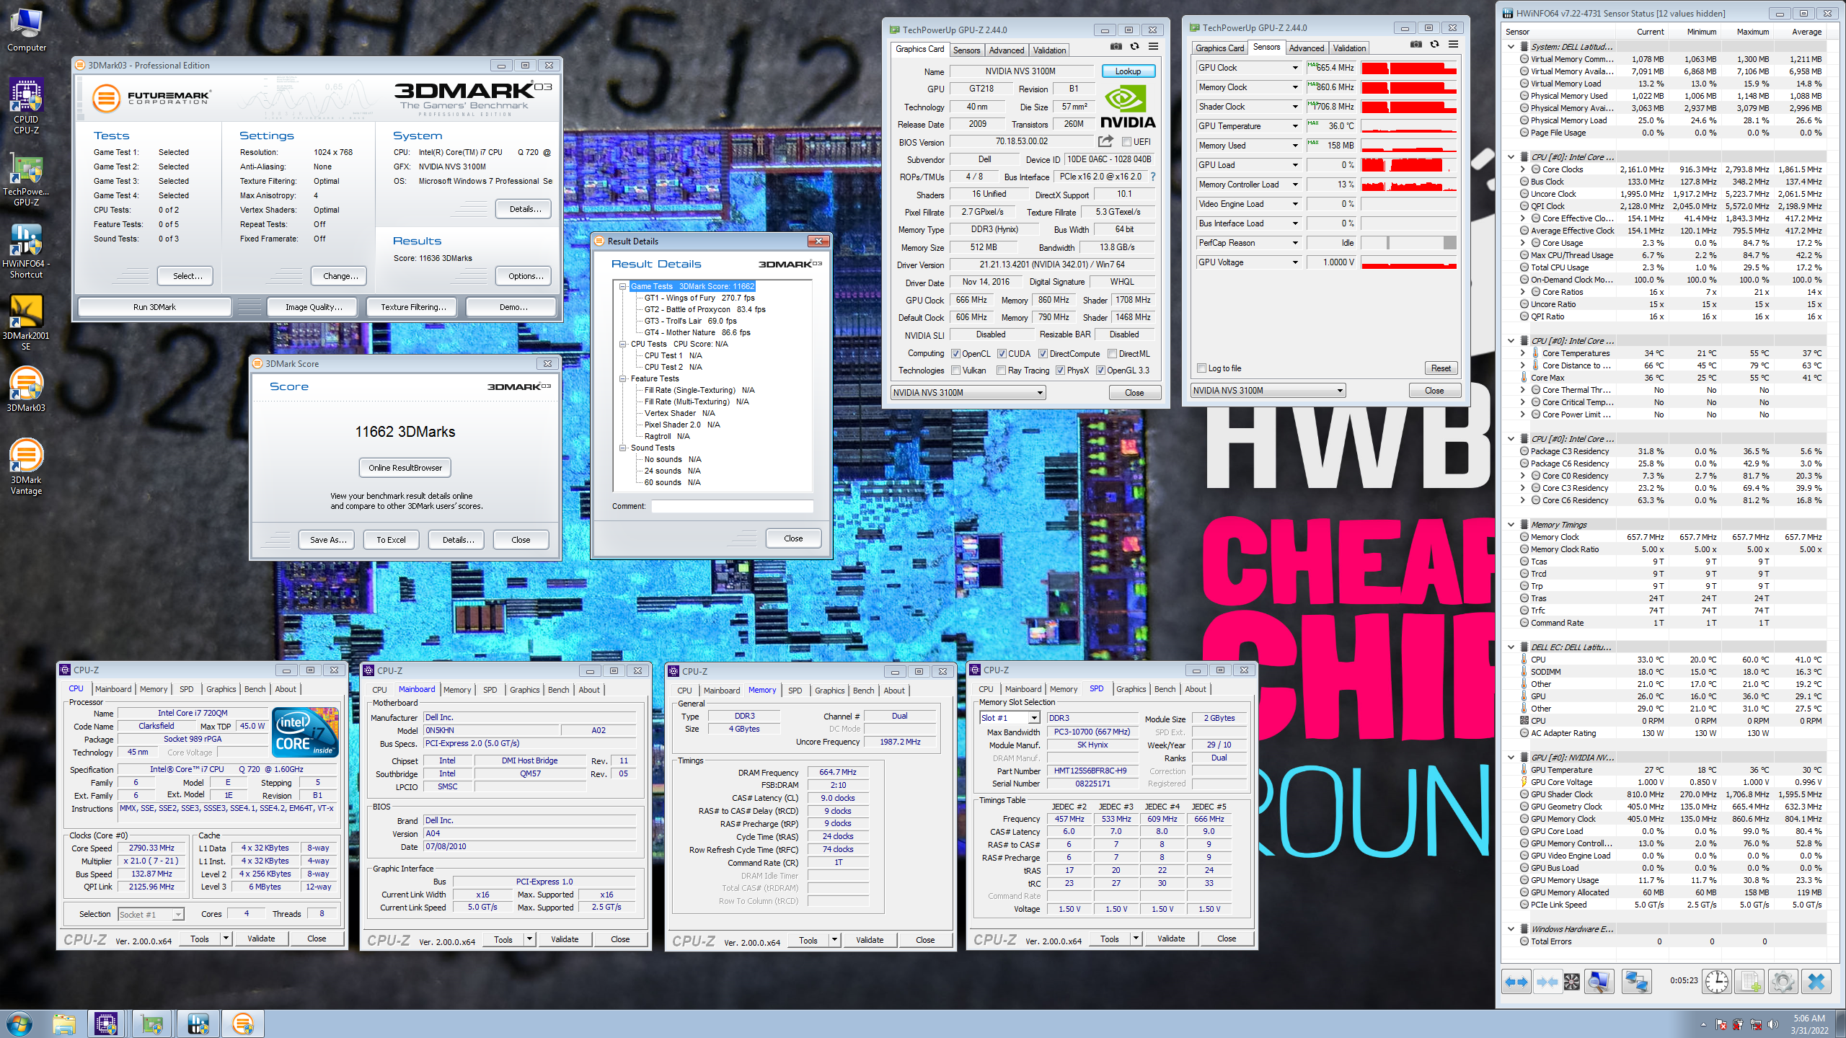The image size is (1846, 1038).
Task: Toggle Ray Tracing checkbox in GPU-Z
Action: 1001,371
